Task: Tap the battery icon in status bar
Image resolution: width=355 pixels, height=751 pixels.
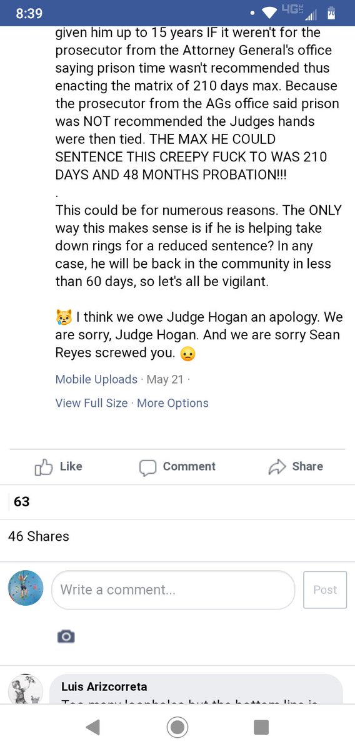Action: (331, 13)
